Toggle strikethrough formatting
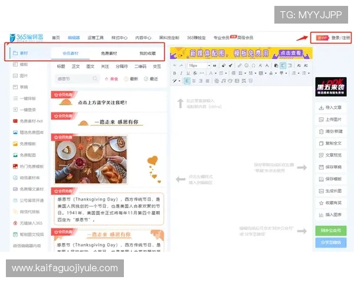 click(x=195, y=73)
